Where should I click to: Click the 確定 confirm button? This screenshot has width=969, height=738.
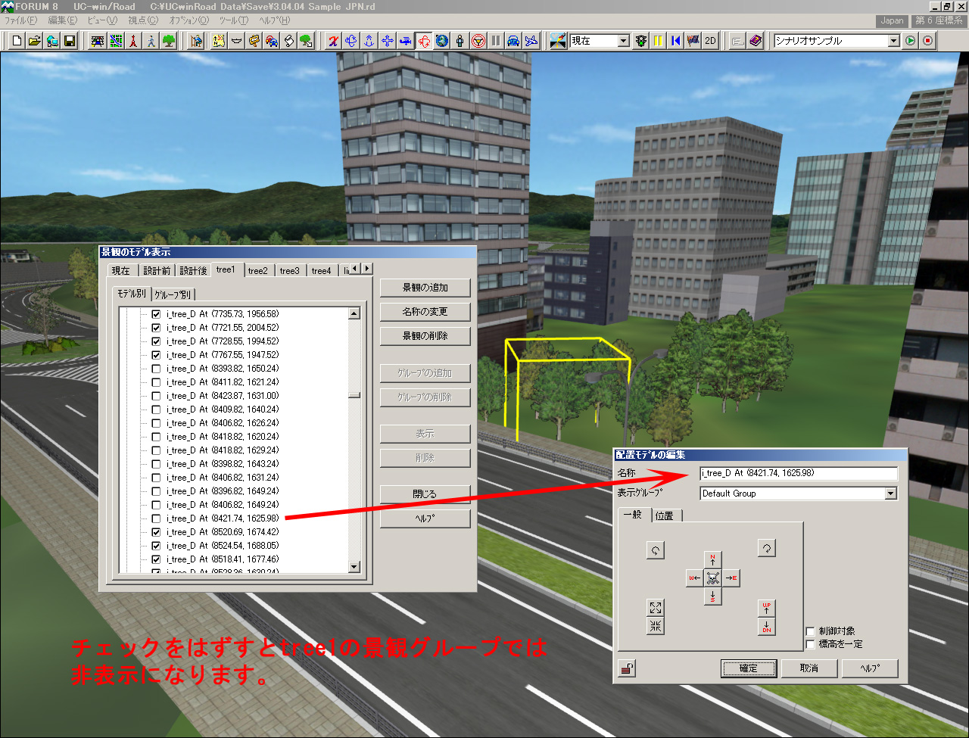click(748, 668)
